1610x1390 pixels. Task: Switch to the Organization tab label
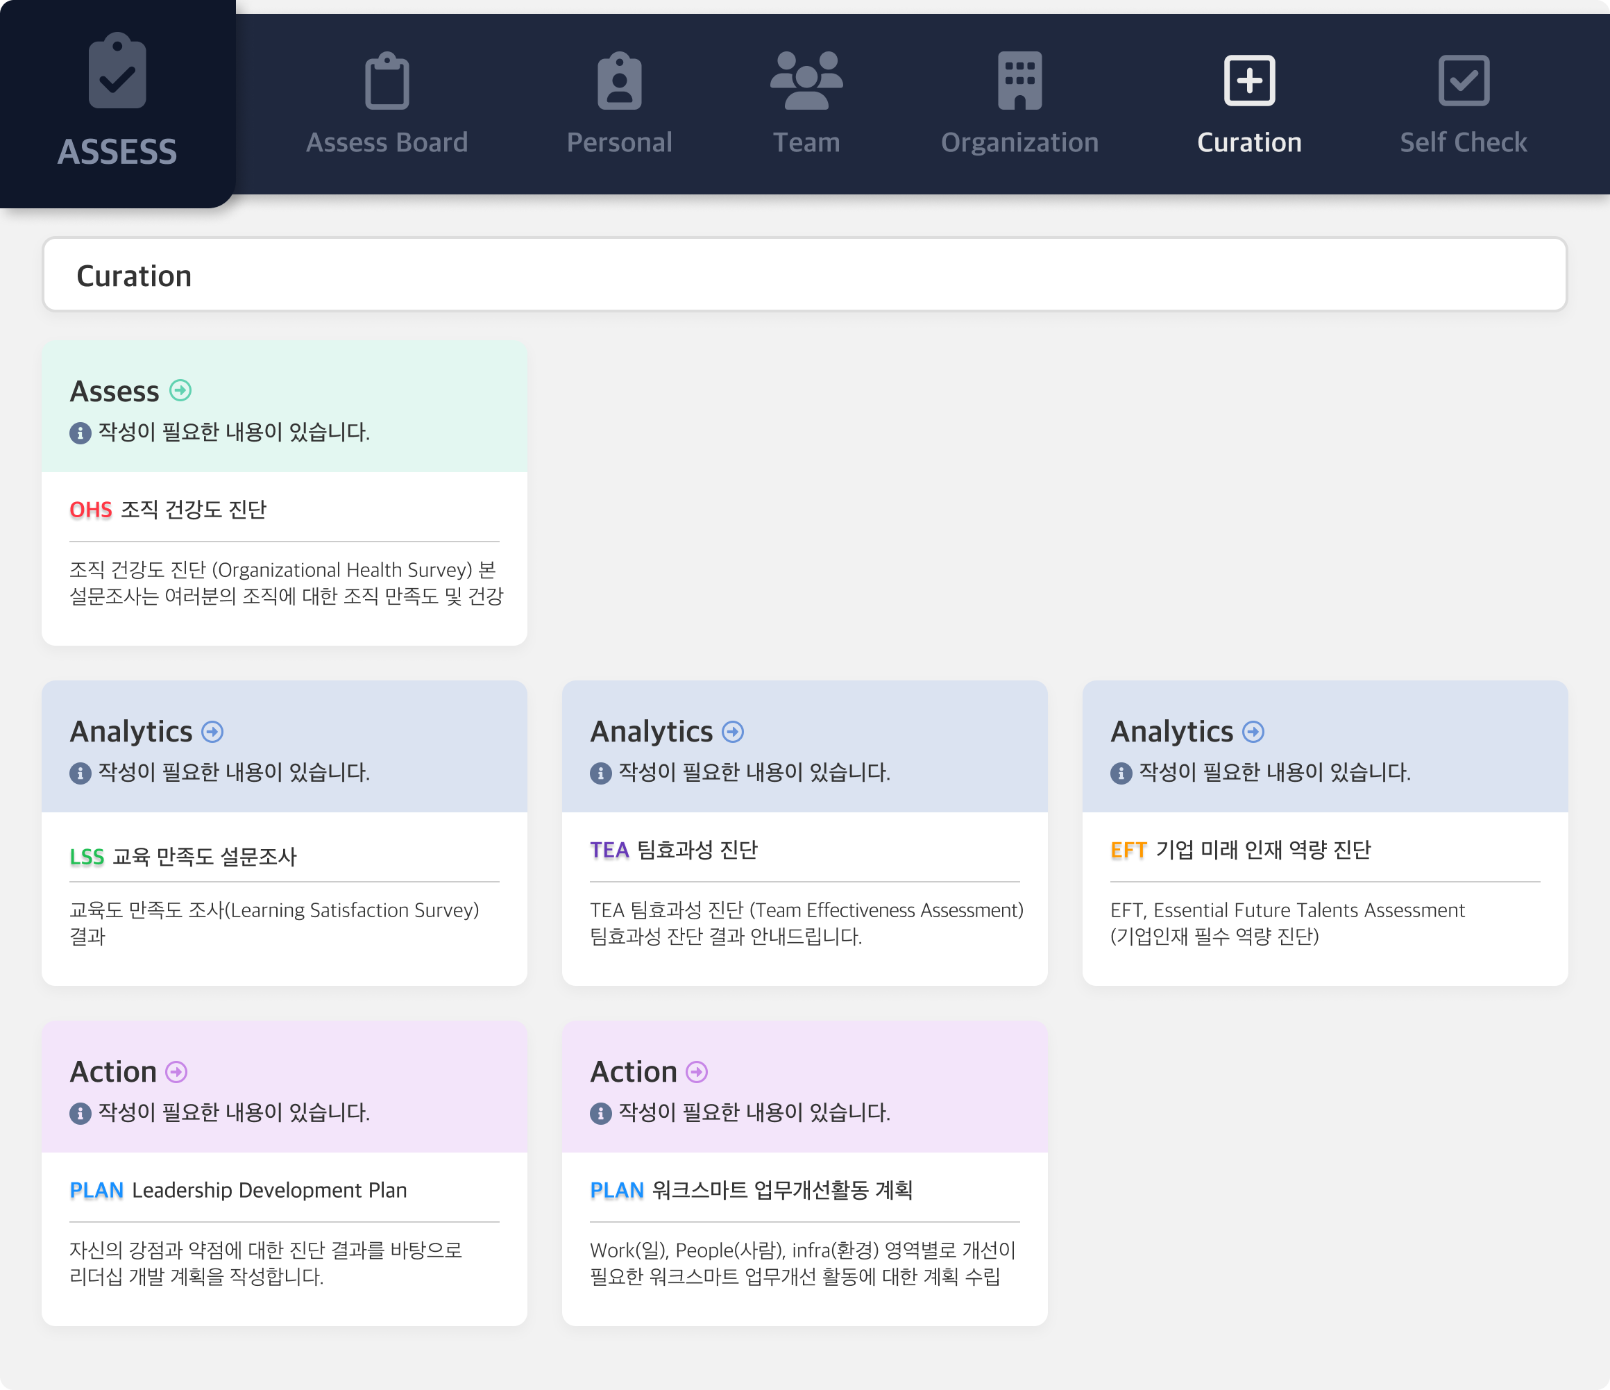tap(1019, 142)
